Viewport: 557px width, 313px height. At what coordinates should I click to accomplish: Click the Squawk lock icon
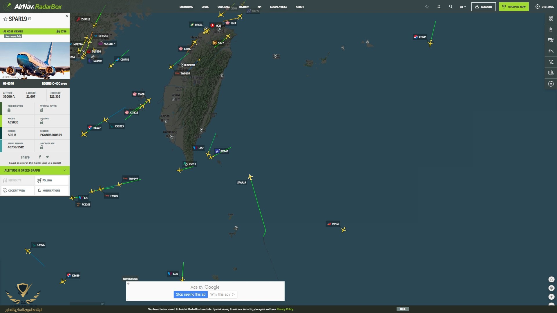coord(42,123)
